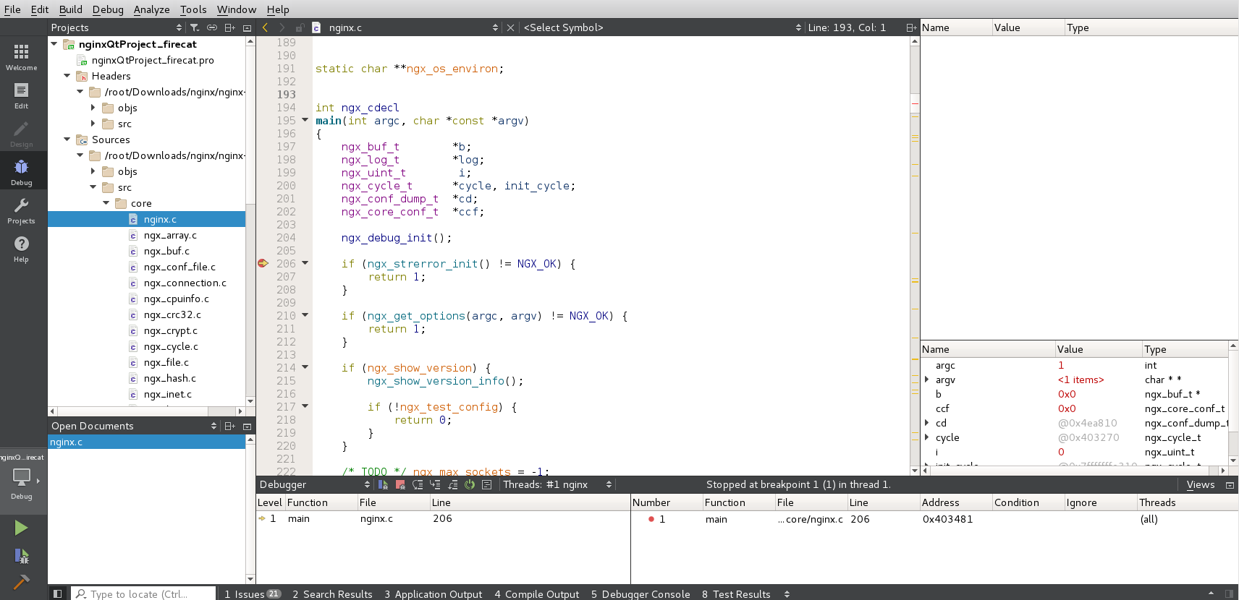Start debugging with the bug run icon
The height and width of the screenshot is (600, 1239).
point(21,555)
